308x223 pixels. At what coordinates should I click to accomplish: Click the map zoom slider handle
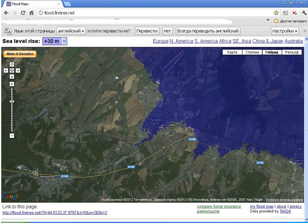(12, 102)
